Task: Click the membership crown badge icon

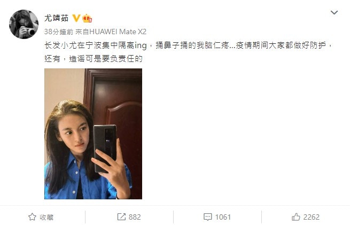Action: pyautogui.click(x=87, y=18)
